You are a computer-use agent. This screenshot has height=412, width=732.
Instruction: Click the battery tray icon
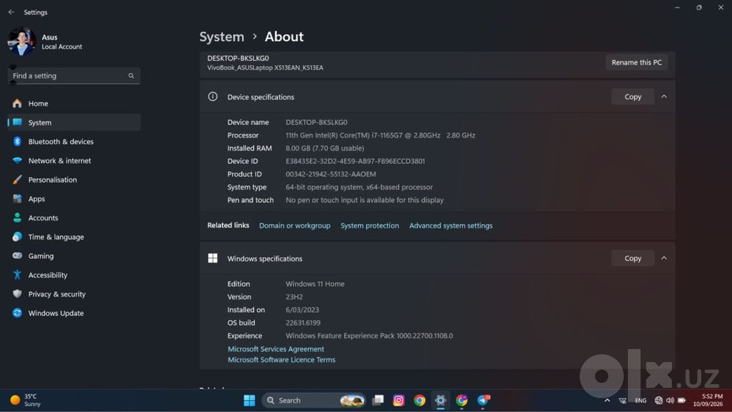681,400
